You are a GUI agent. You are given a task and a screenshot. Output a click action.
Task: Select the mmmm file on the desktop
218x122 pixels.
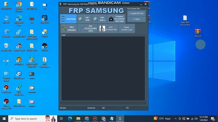pyautogui.click(x=32, y=89)
